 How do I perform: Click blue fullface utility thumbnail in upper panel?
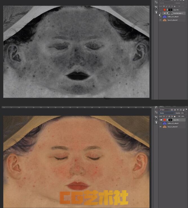point(165,17)
